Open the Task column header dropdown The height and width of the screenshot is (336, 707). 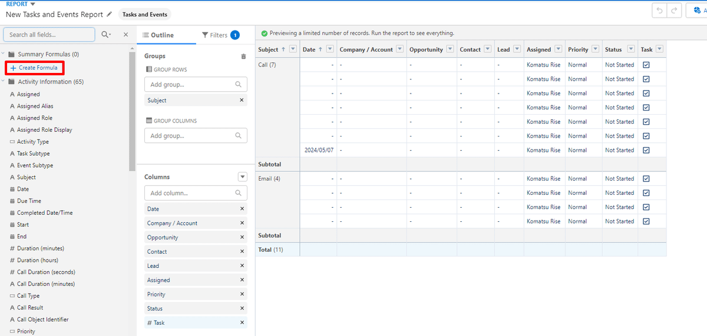pyautogui.click(x=660, y=49)
